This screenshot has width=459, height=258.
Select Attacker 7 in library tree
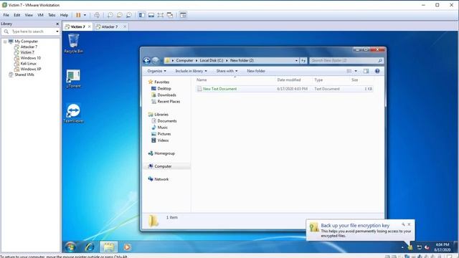point(29,47)
